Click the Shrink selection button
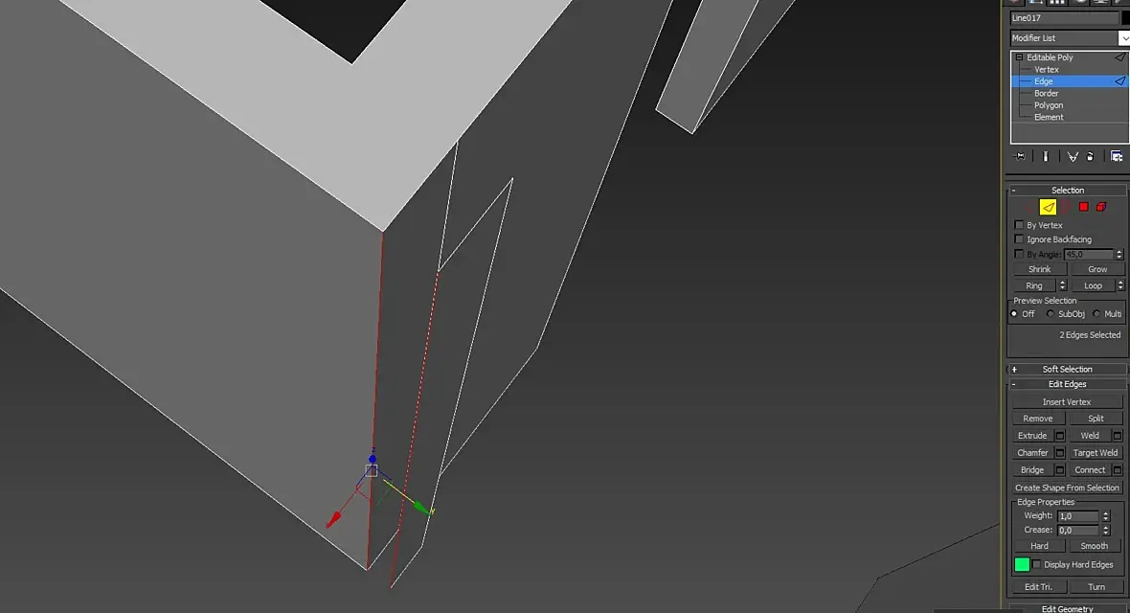The height and width of the screenshot is (613, 1130). pyautogui.click(x=1039, y=269)
